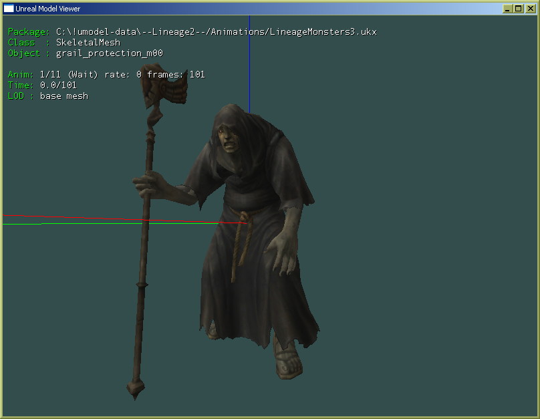Click the 'LOD' label
The image size is (540, 419).
pyautogui.click(x=16, y=96)
